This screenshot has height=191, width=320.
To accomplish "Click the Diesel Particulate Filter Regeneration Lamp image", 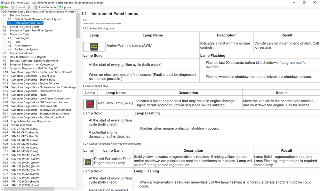I will (88, 162).
